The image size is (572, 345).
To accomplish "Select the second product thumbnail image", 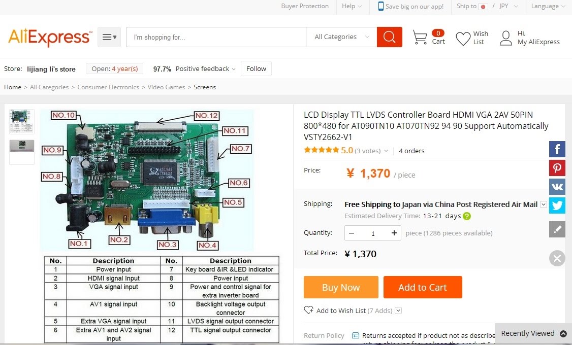I will click(22, 152).
